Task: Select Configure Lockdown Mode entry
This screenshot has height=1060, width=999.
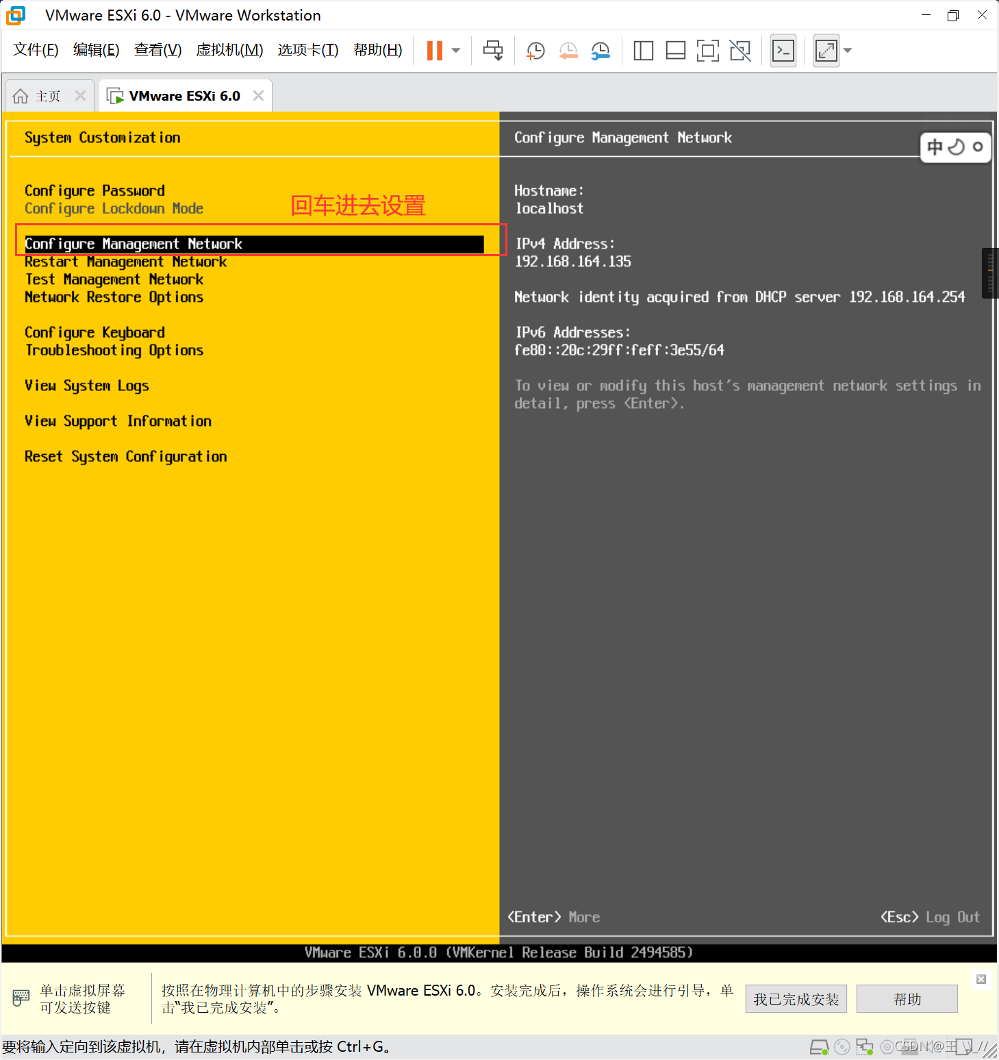Action: tap(114, 208)
